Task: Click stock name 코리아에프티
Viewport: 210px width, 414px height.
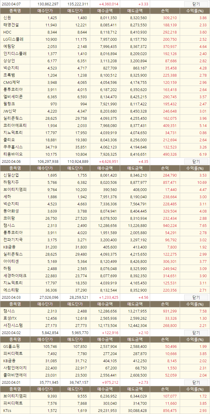Action: pyautogui.click(x=15, y=125)
